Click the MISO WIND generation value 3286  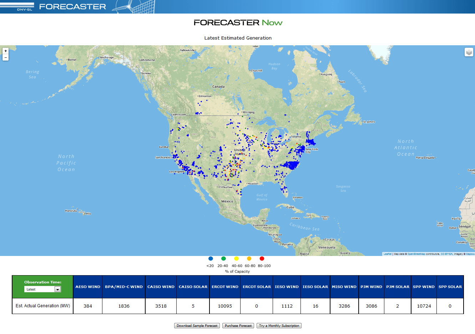344,306
